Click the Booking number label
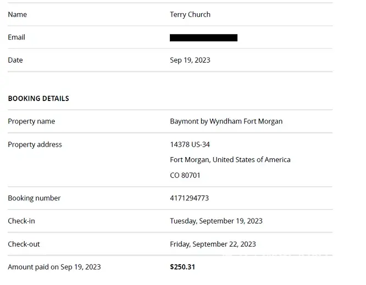The height and width of the screenshot is (285, 366). 34,198
